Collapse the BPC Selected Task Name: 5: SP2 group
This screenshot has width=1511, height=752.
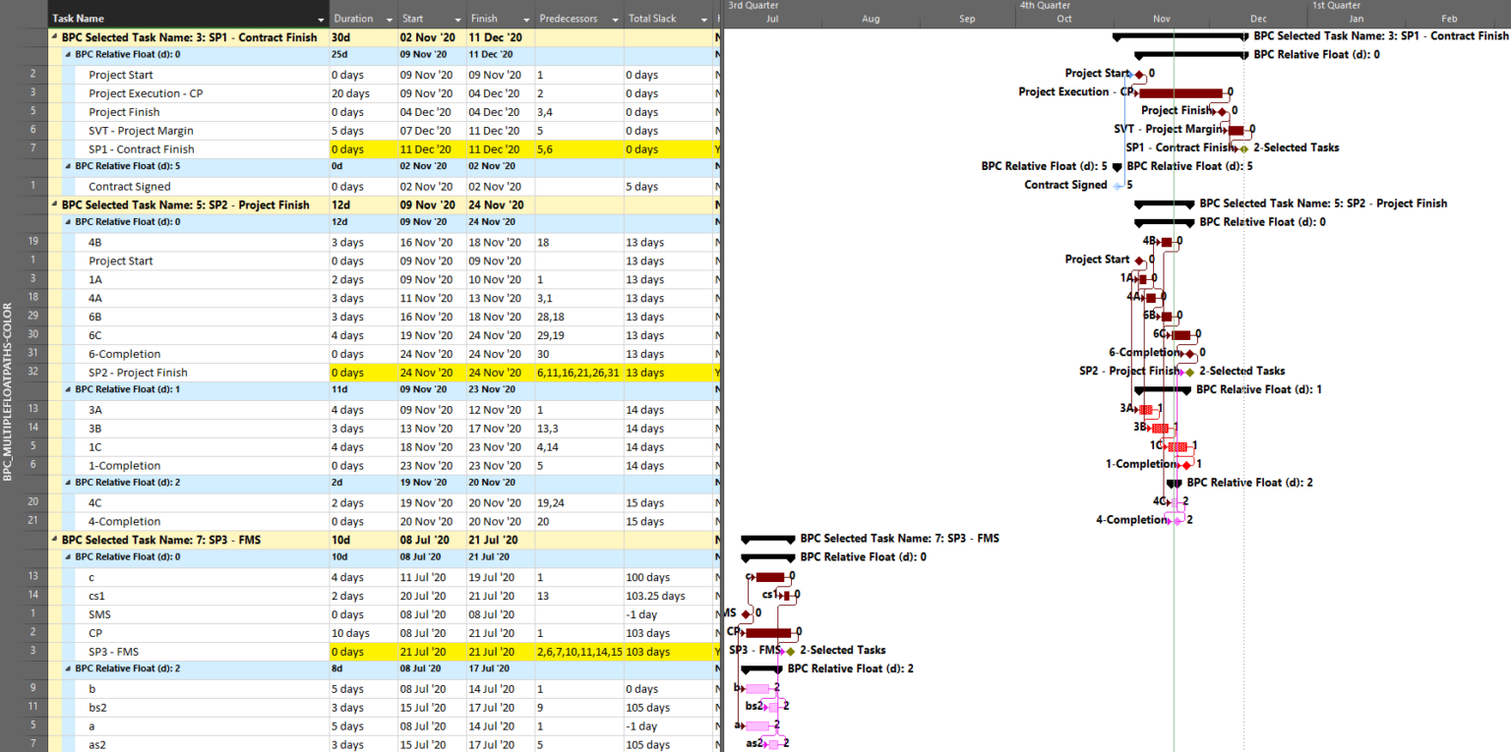[53, 204]
